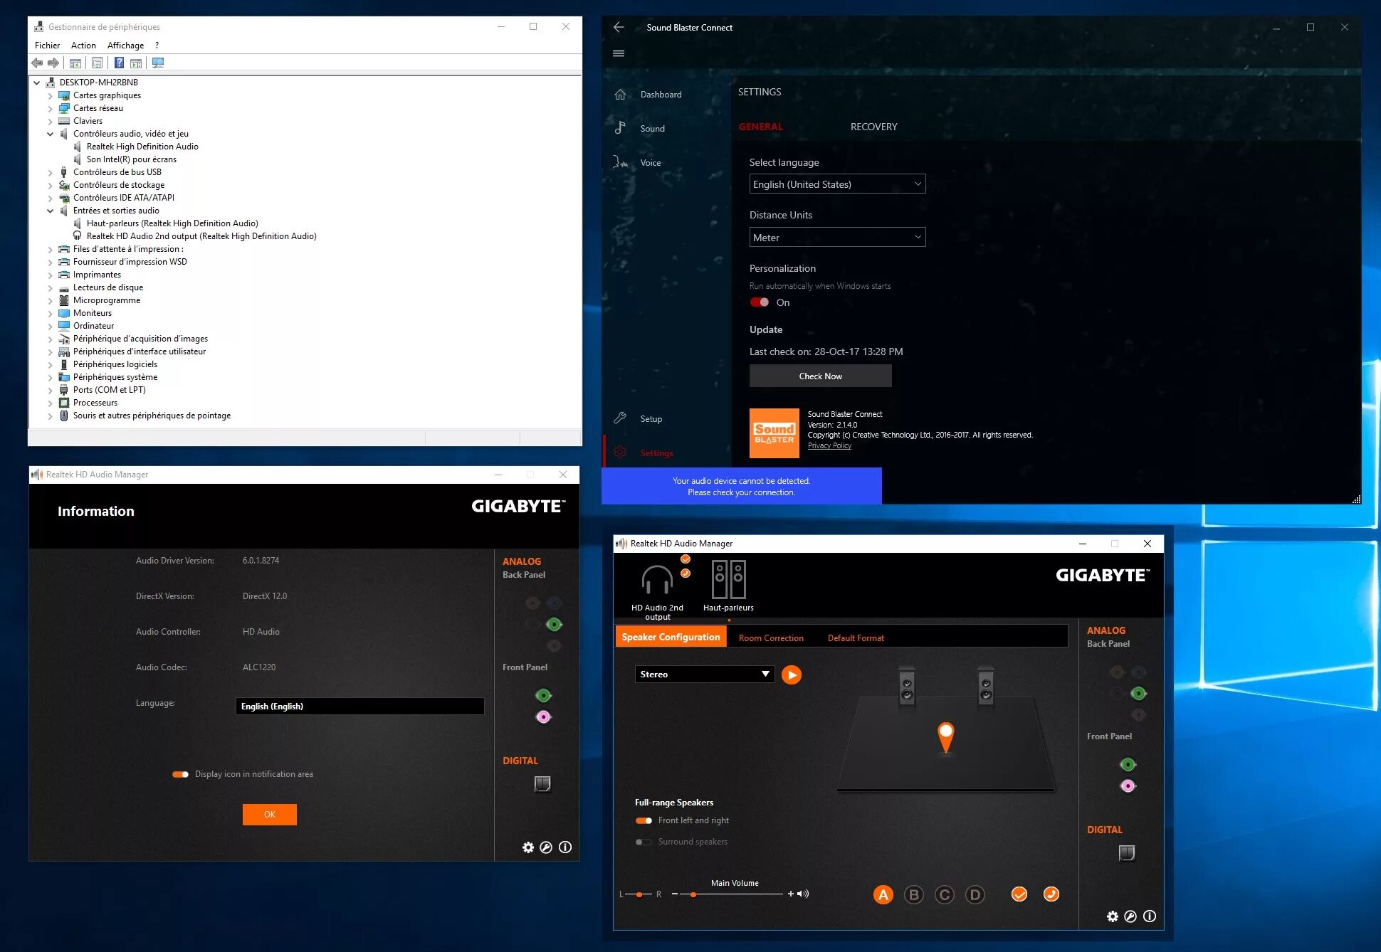This screenshot has width=1381, height=952.
Task: Select Distance Units dropdown in Sound Blaster
Action: coord(835,236)
